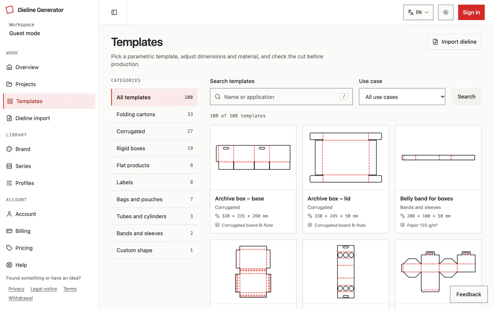This screenshot has height=309, width=494.
Task: Open the EN language dropdown
Action: [x=418, y=12]
